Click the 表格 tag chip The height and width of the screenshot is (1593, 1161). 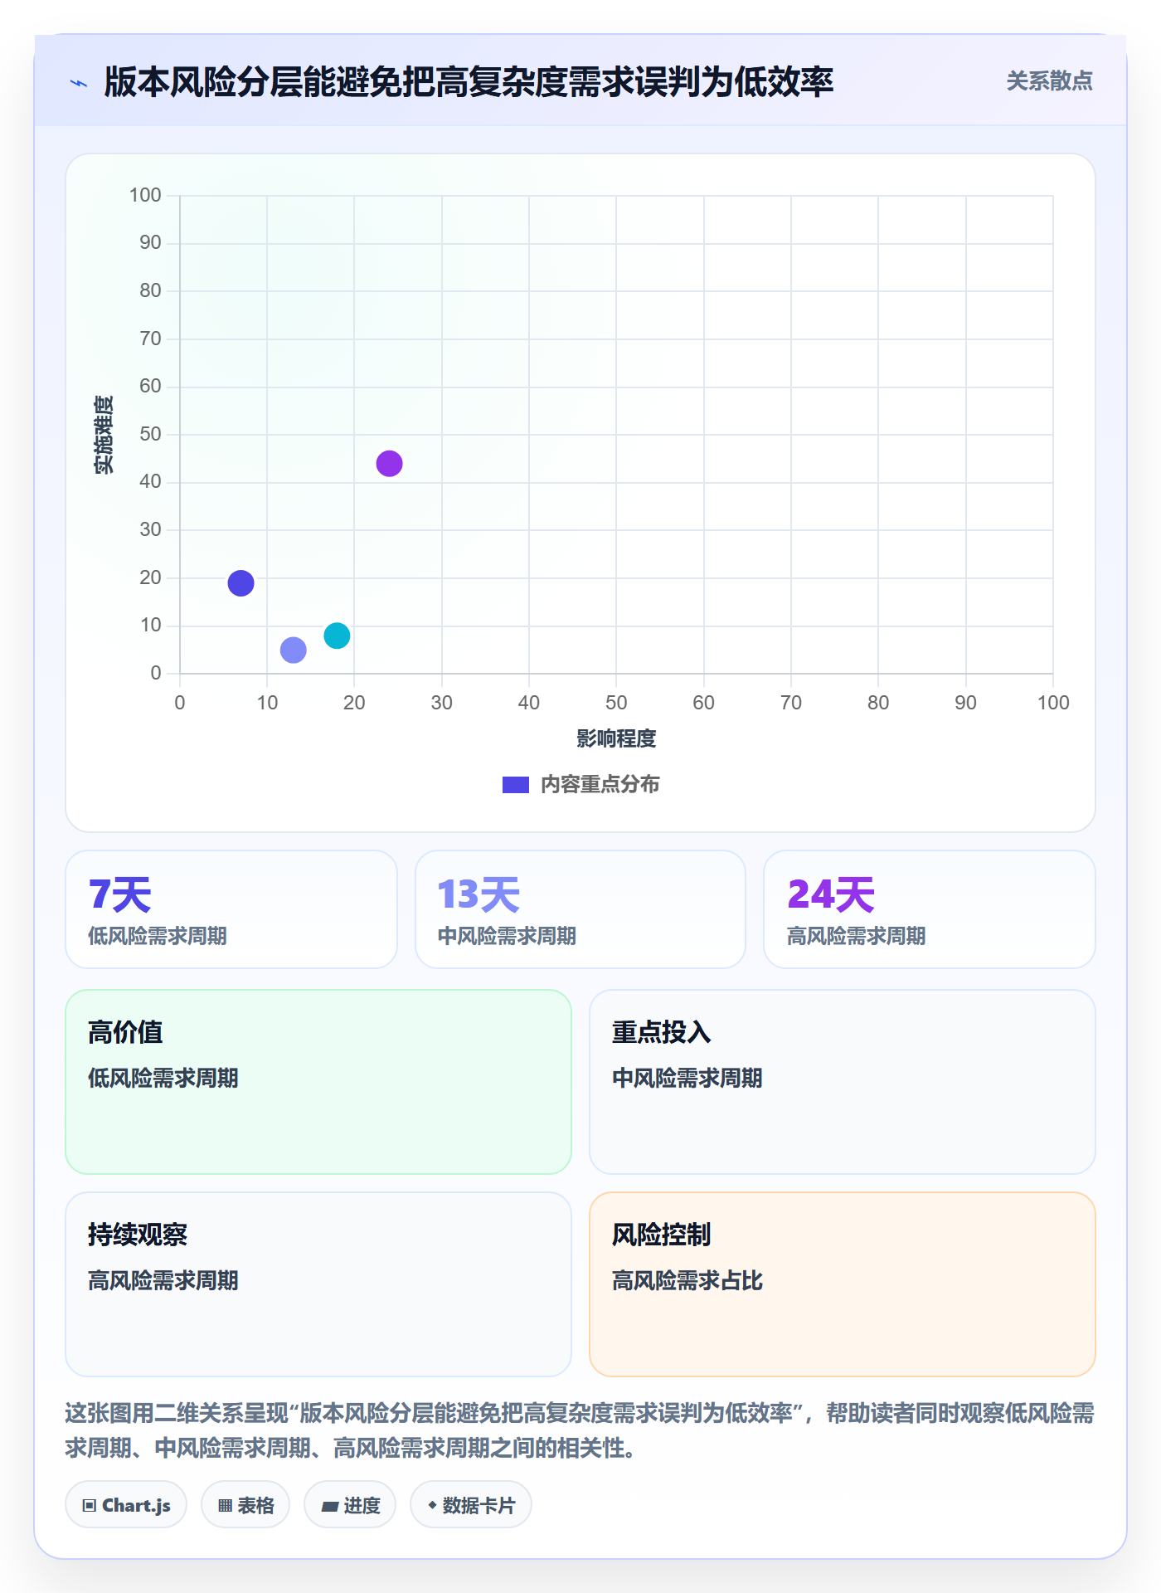245,1505
